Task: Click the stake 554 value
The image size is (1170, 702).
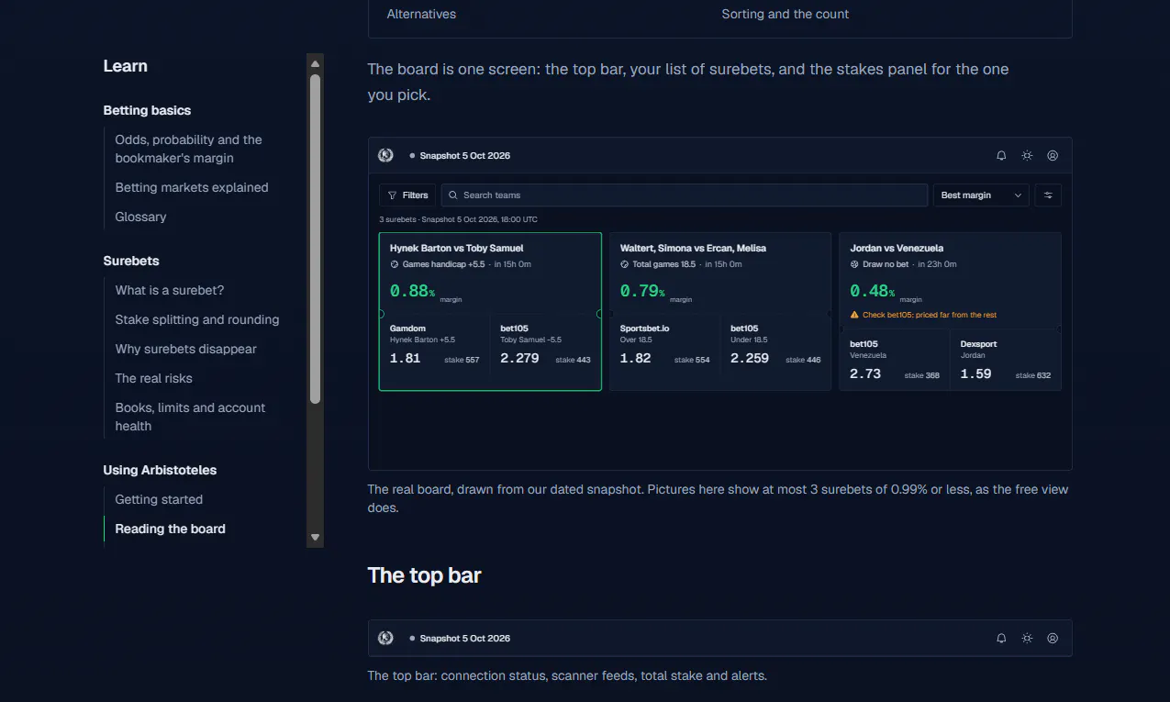Action: click(x=692, y=361)
